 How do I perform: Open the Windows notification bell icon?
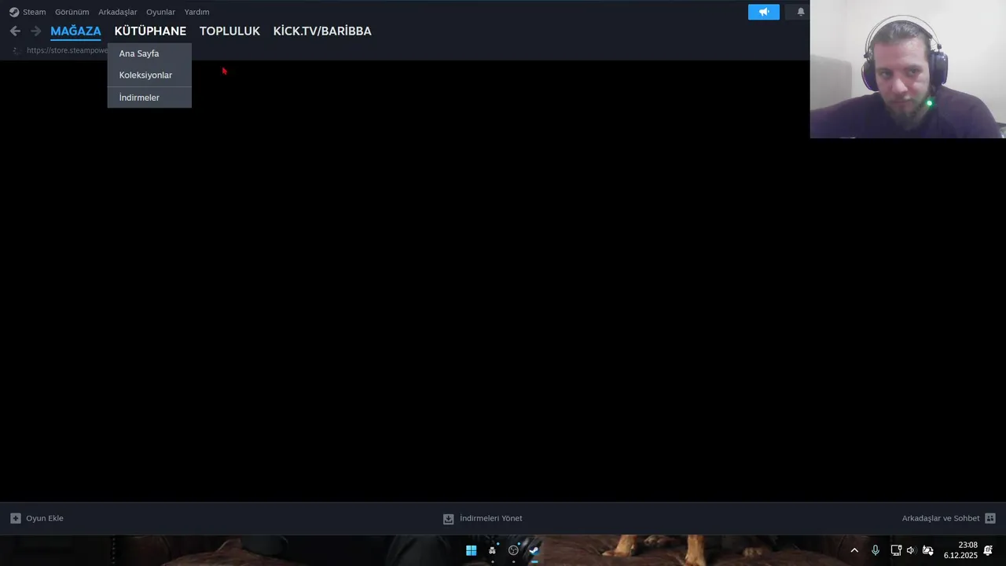(x=988, y=550)
